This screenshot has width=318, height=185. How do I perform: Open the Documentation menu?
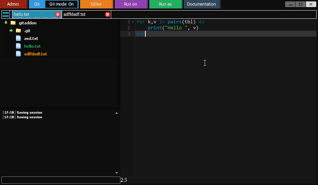[202, 4]
